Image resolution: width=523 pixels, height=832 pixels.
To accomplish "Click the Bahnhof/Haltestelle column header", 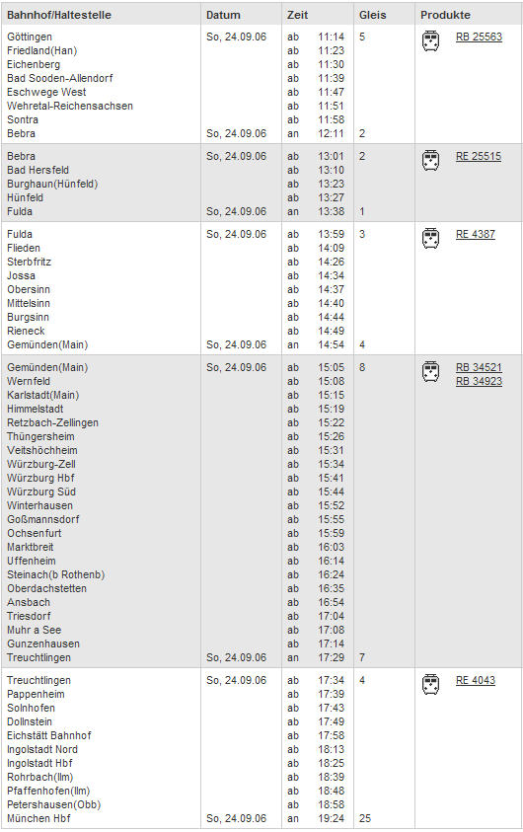I will [x=59, y=15].
